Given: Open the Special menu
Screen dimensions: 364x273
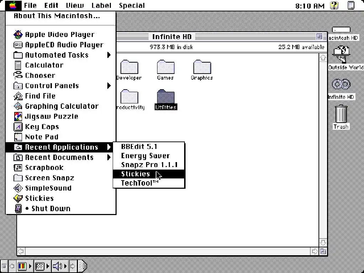Looking at the screenshot, I should click(x=132, y=5).
